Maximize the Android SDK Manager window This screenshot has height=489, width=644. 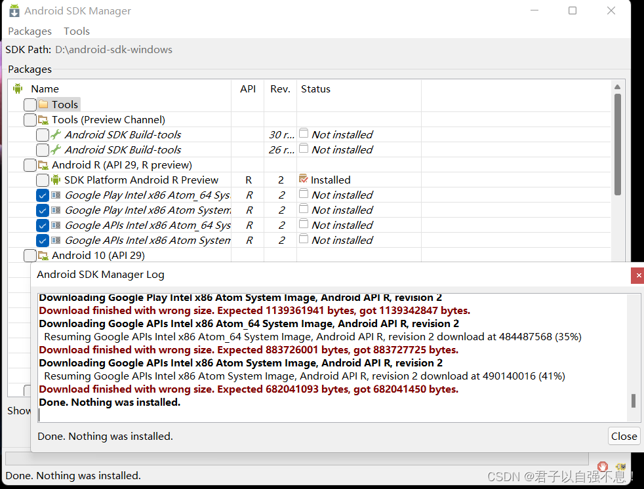(x=573, y=10)
